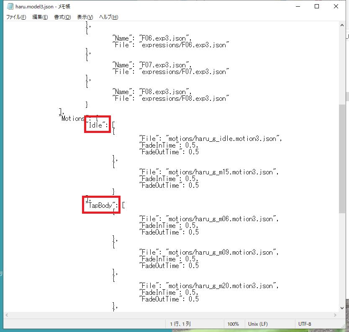Close the haru.model3.json window
The height and width of the screenshot is (332, 349).
pos(336,6)
